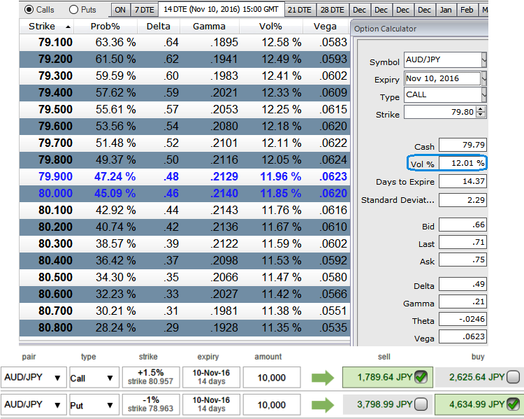Select the Puts radio button
The height and width of the screenshot is (419, 524).
coord(73,10)
